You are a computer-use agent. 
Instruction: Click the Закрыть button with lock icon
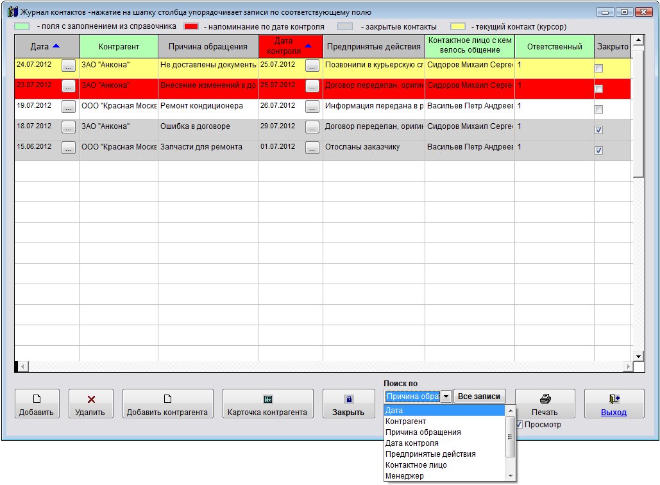(x=348, y=404)
